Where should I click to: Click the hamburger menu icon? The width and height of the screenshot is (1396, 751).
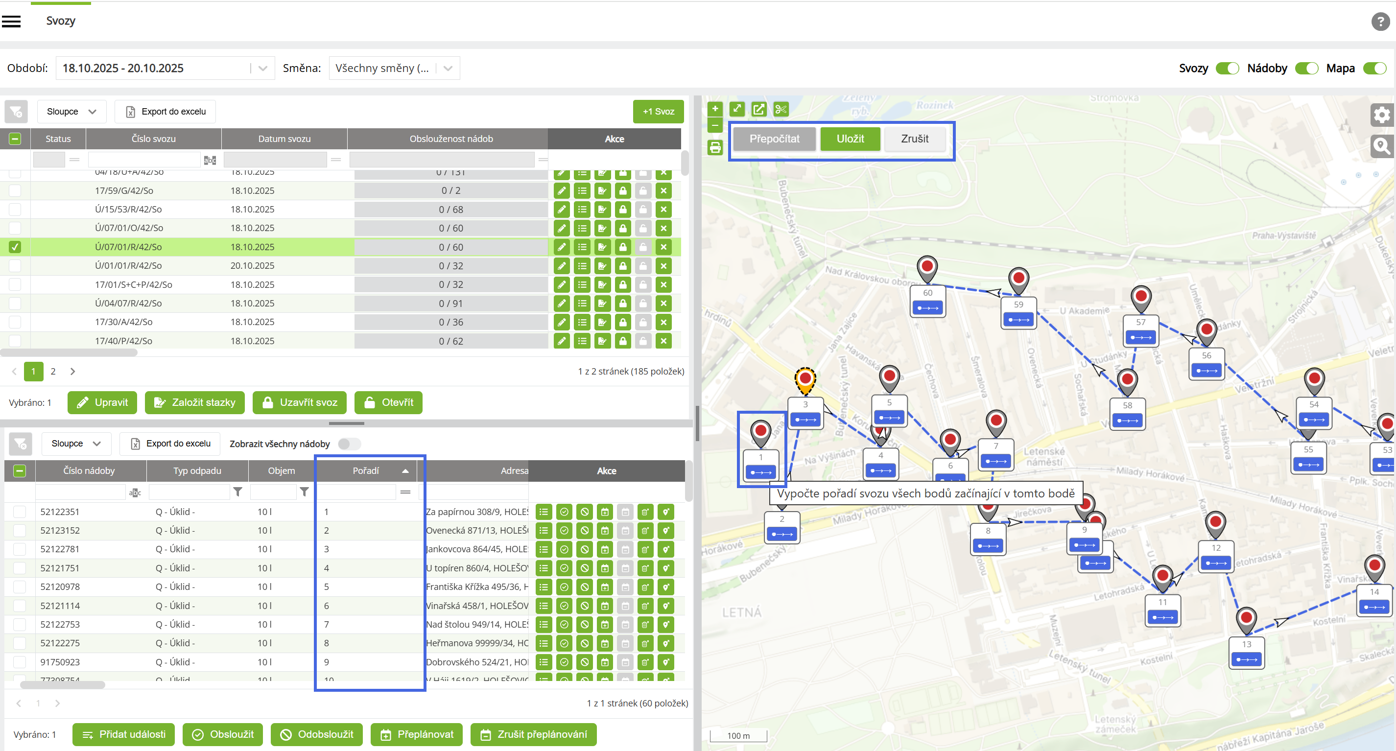click(x=11, y=21)
